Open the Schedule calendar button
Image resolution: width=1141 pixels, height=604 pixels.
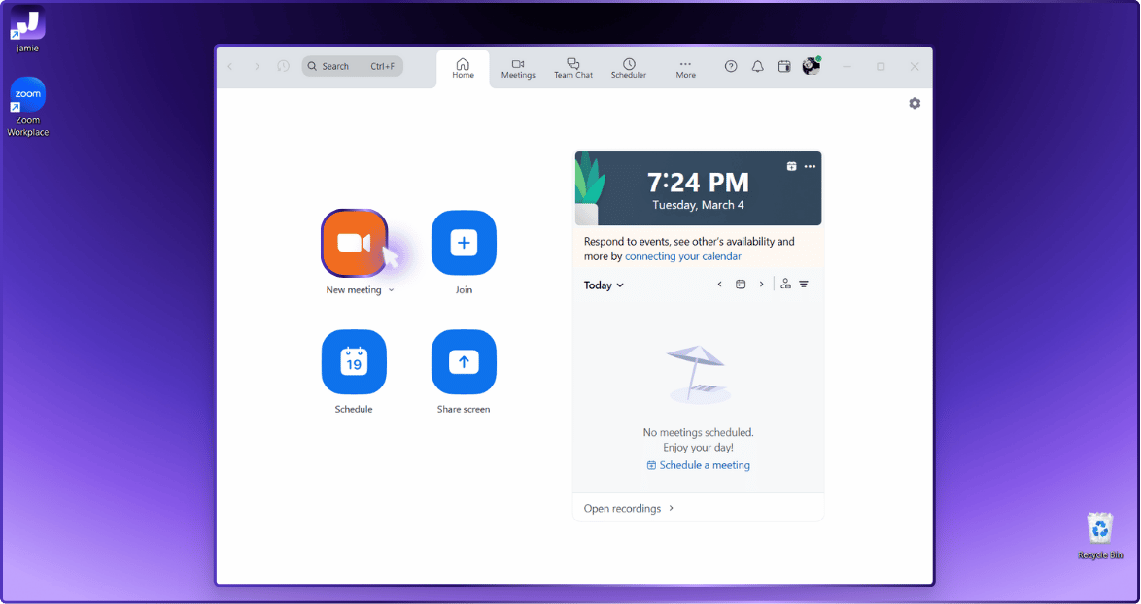(355, 362)
